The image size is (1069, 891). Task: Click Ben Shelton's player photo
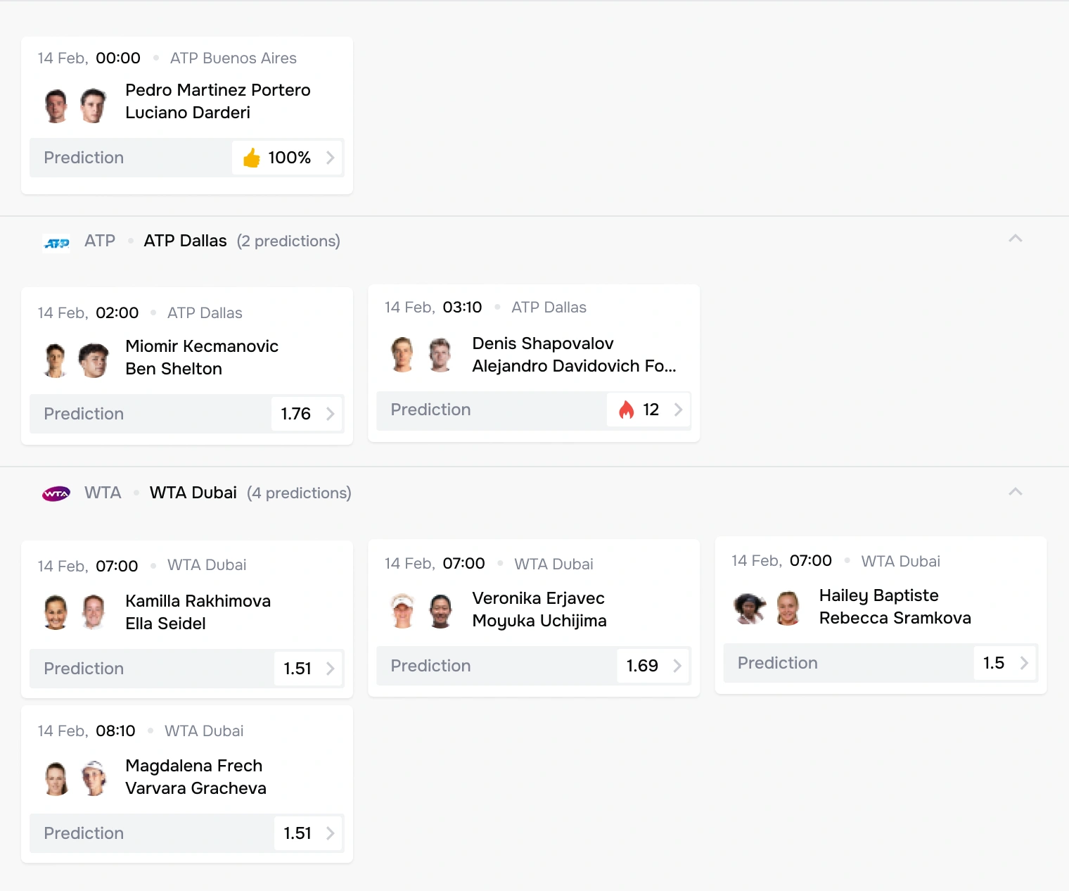pyautogui.click(x=94, y=360)
